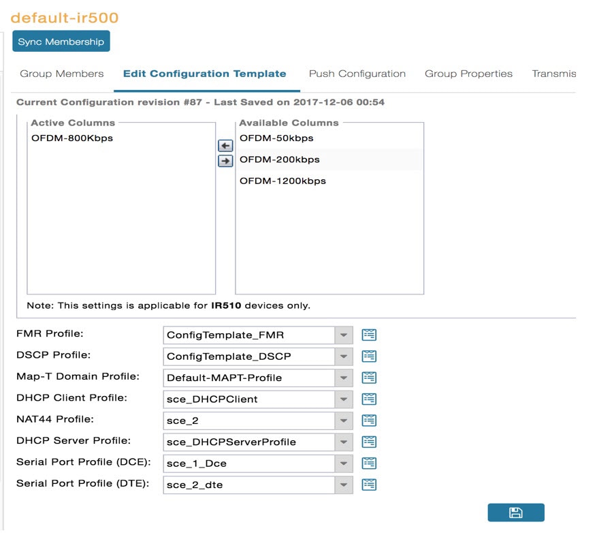Click the sce_DHCPClient field

point(249,399)
